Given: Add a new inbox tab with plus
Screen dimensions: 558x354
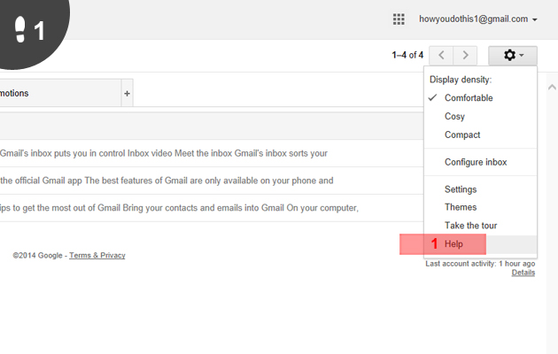Looking at the screenshot, I should pyautogui.click(x=127, y=94).
